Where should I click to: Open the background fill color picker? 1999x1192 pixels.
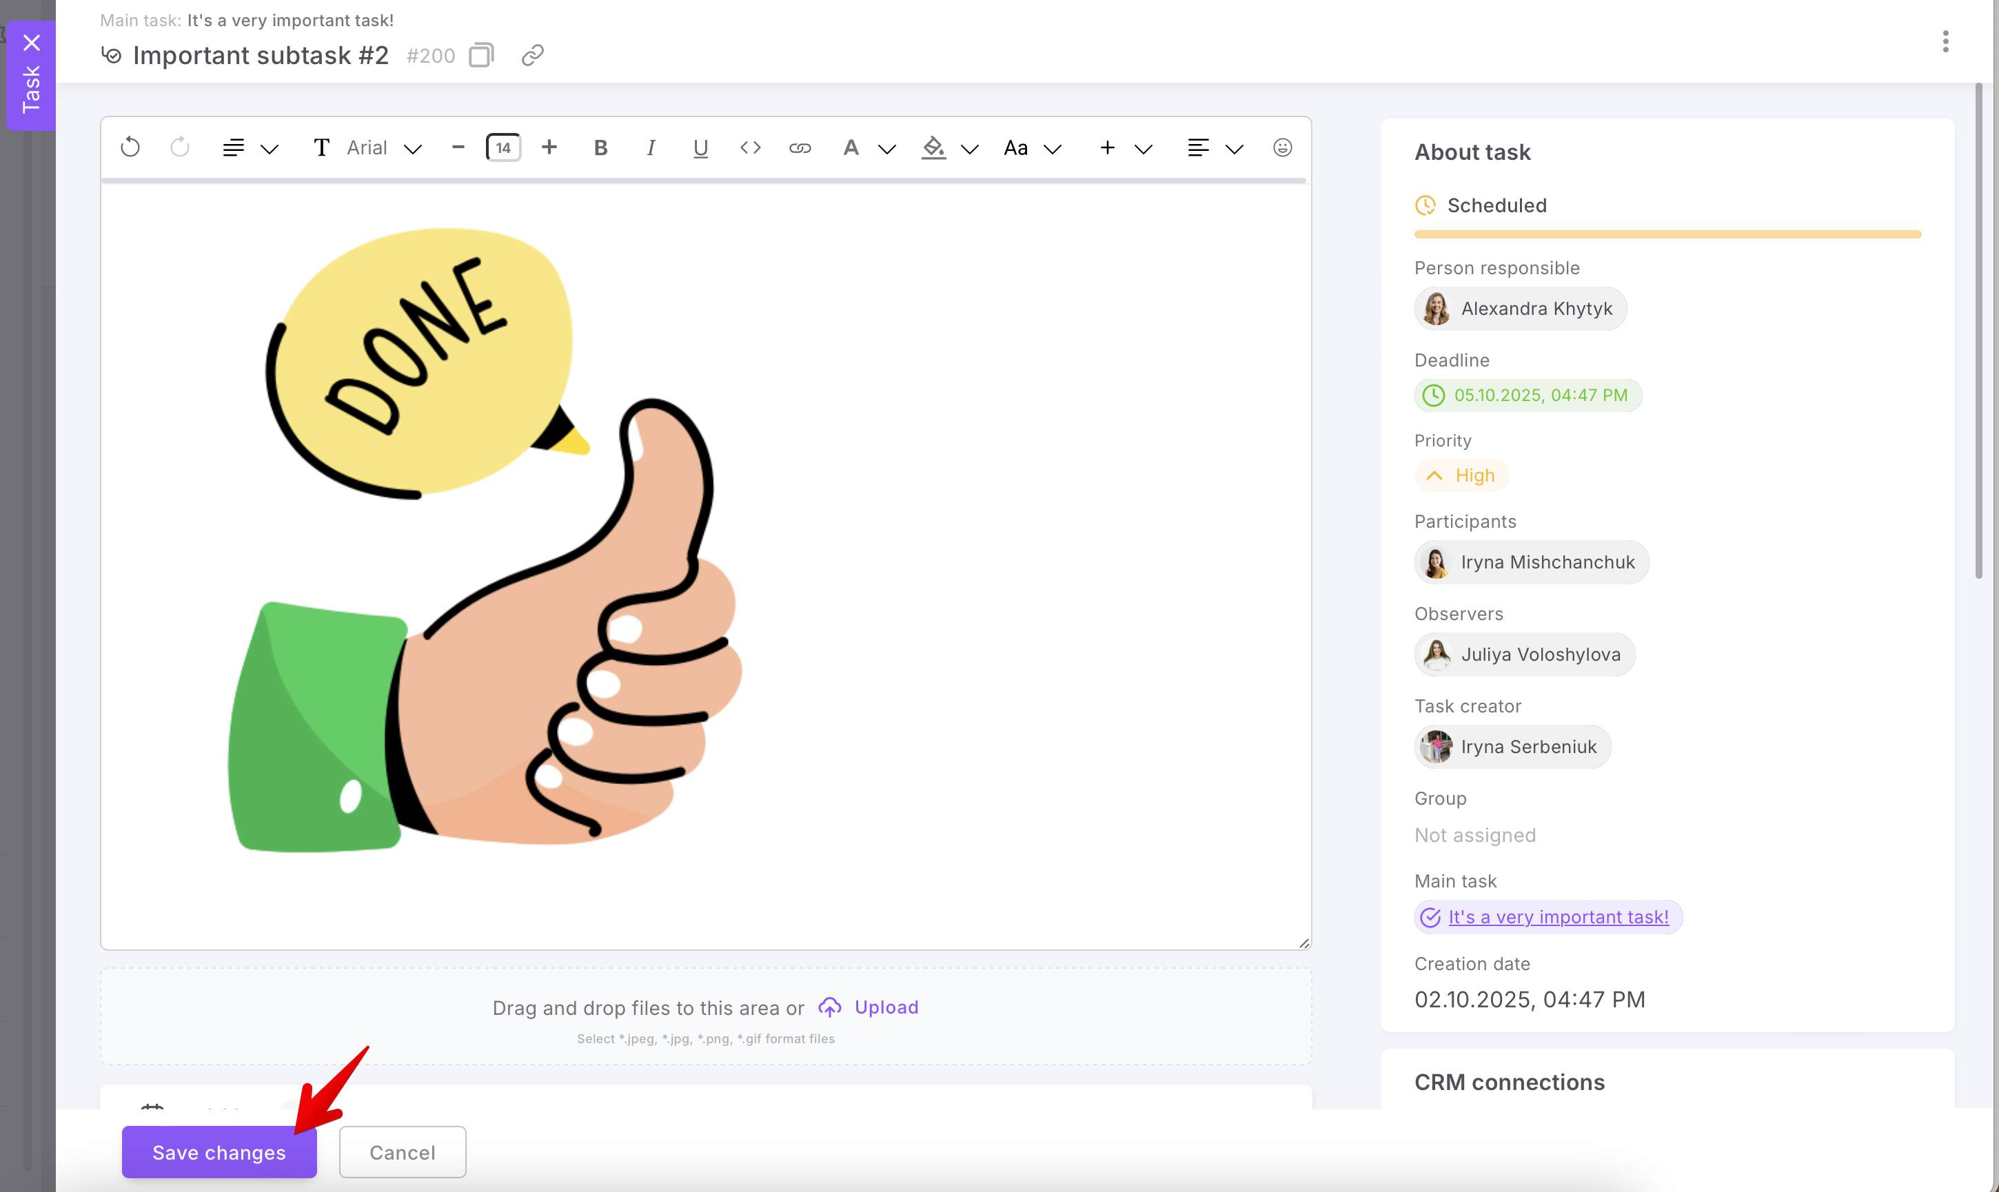(x=933, y=148)
